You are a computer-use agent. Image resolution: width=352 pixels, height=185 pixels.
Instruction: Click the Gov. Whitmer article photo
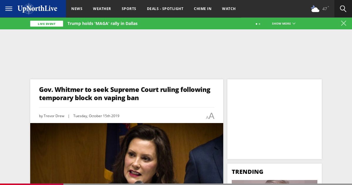127,153
